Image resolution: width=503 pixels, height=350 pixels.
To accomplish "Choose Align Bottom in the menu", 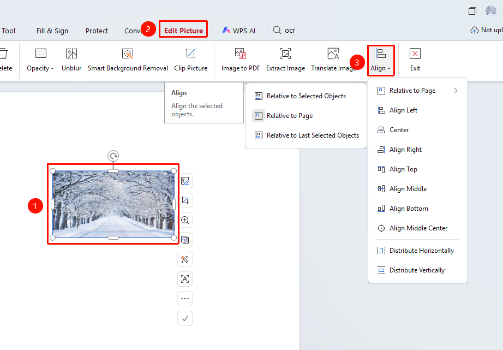I will pyautogui.click(x=418, y=209).
